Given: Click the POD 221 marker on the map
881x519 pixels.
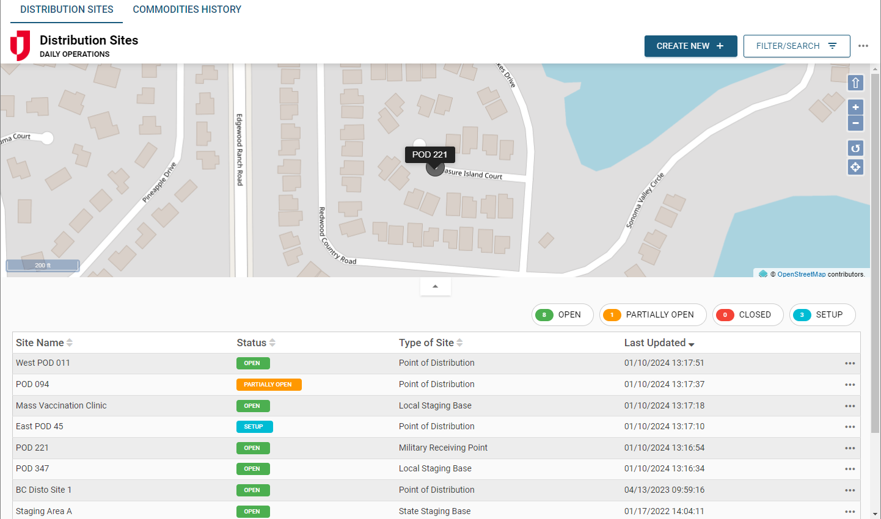Looking at the screenshot, I should coord(434,168).
